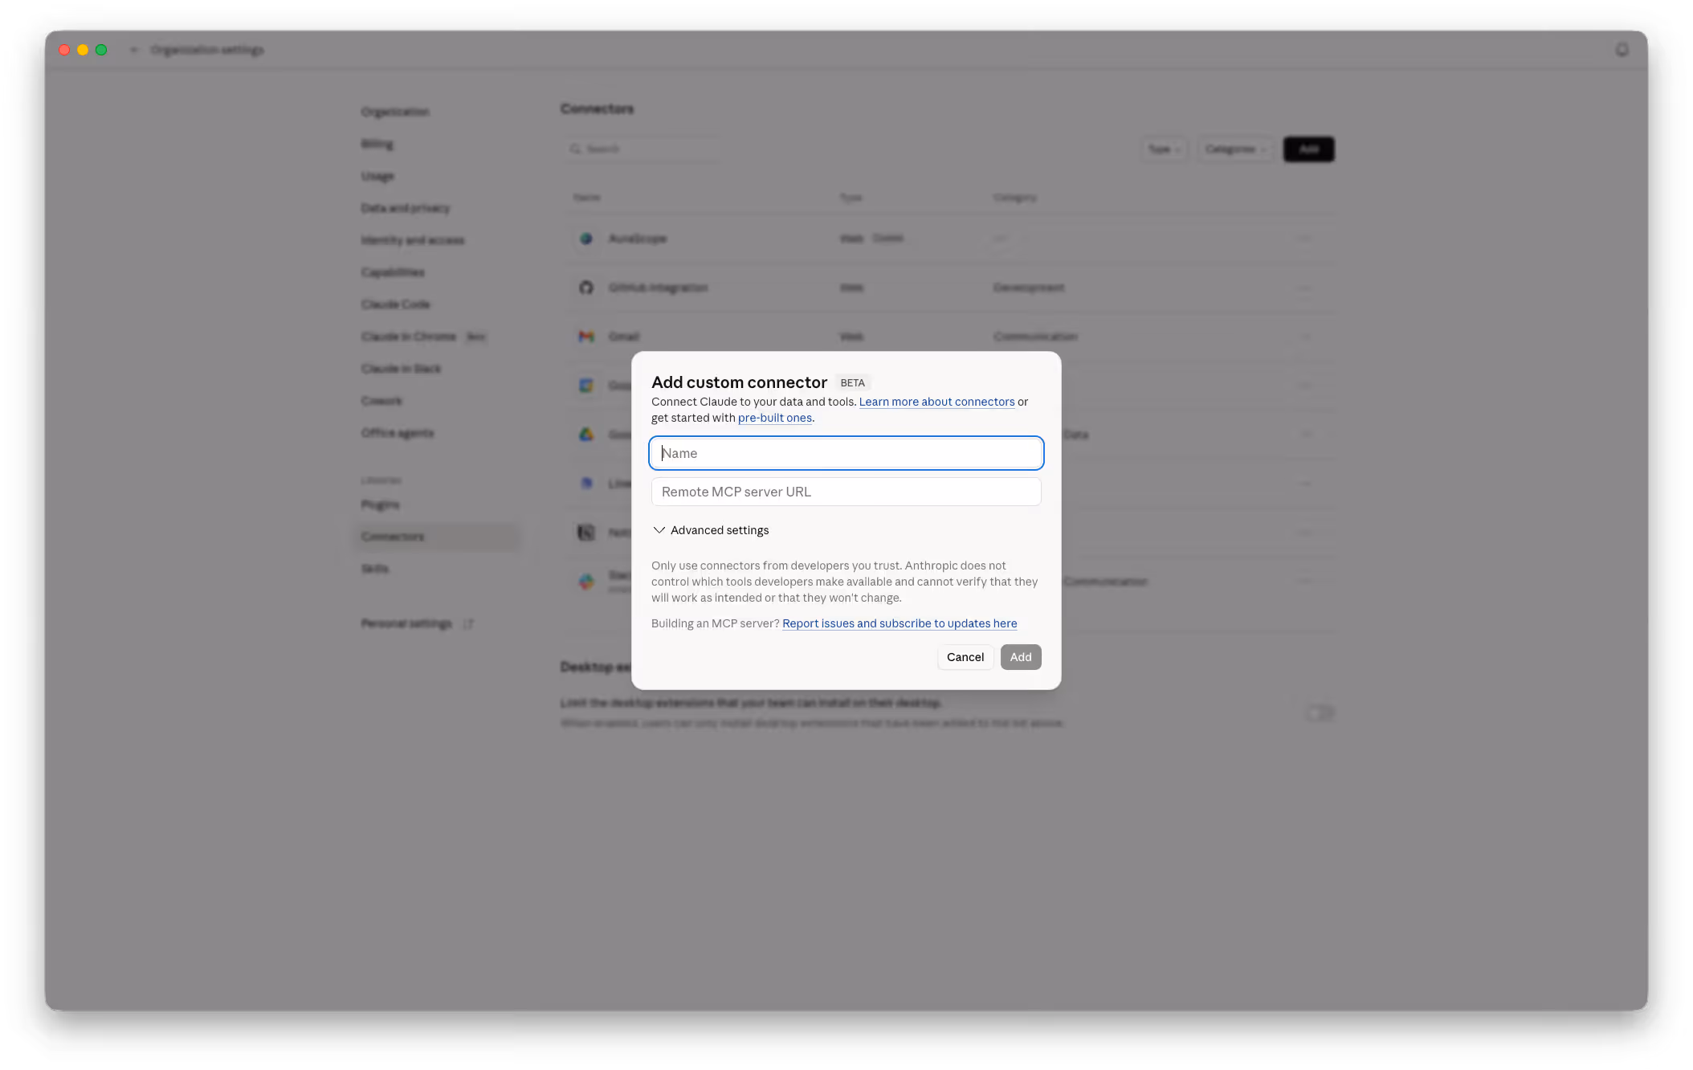Open Plugins under Libraries
The image size is (1693, 1070).
380,504
